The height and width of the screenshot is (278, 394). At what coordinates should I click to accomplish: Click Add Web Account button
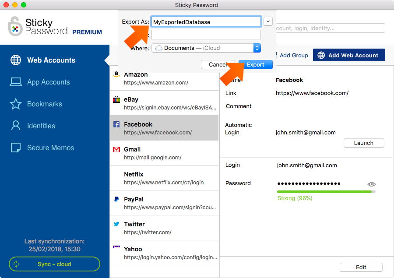[x=349, y=55]
